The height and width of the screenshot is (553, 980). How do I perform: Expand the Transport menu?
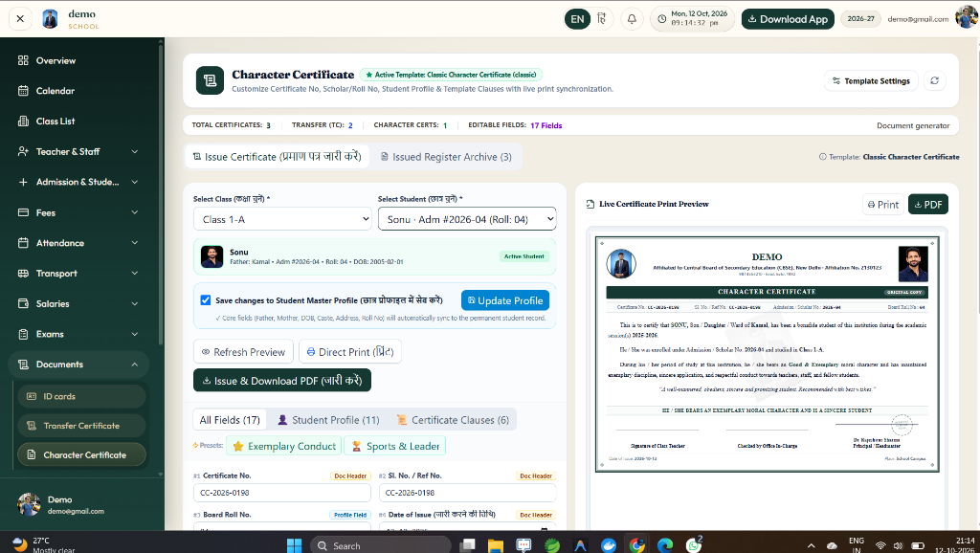[134, 273]
